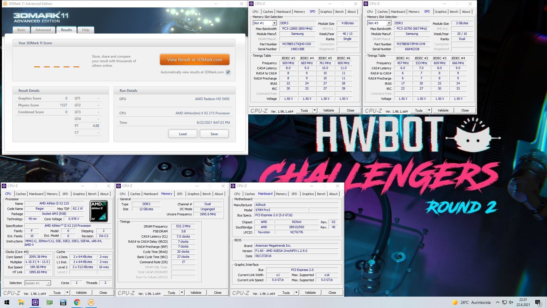Screen dimensions: 547x308
Task: Click Slot #3 Max Bandwidth PC3-10700 value
Action: [x=412, y=29]
